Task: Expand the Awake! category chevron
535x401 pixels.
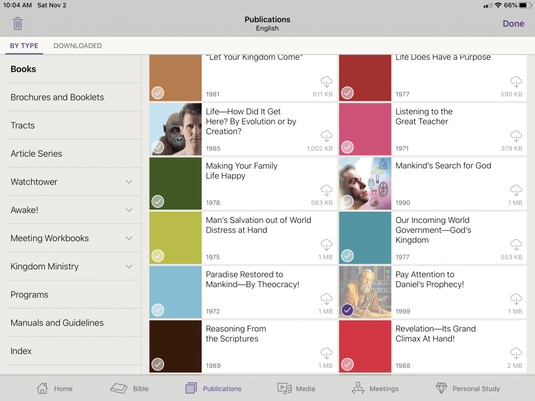Action: pyautogui.click(x=129, y=210)
